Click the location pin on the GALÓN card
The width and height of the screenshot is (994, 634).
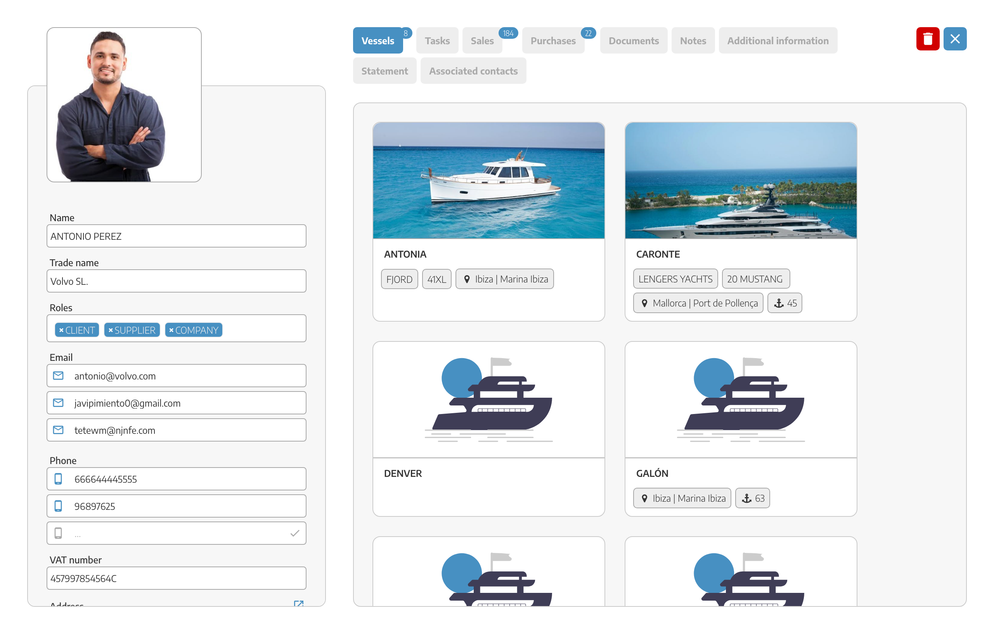[644, 499]
